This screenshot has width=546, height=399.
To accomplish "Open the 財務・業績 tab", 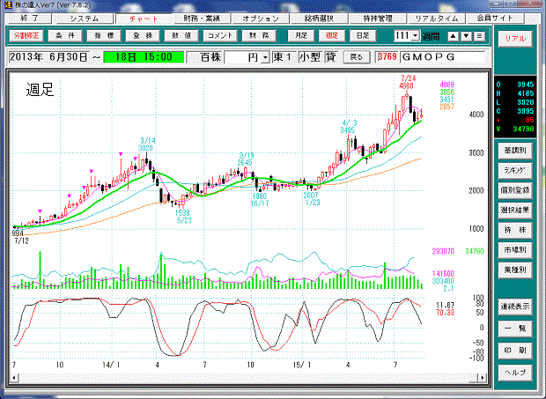I will pyautogui.click(x=202, y=18).
